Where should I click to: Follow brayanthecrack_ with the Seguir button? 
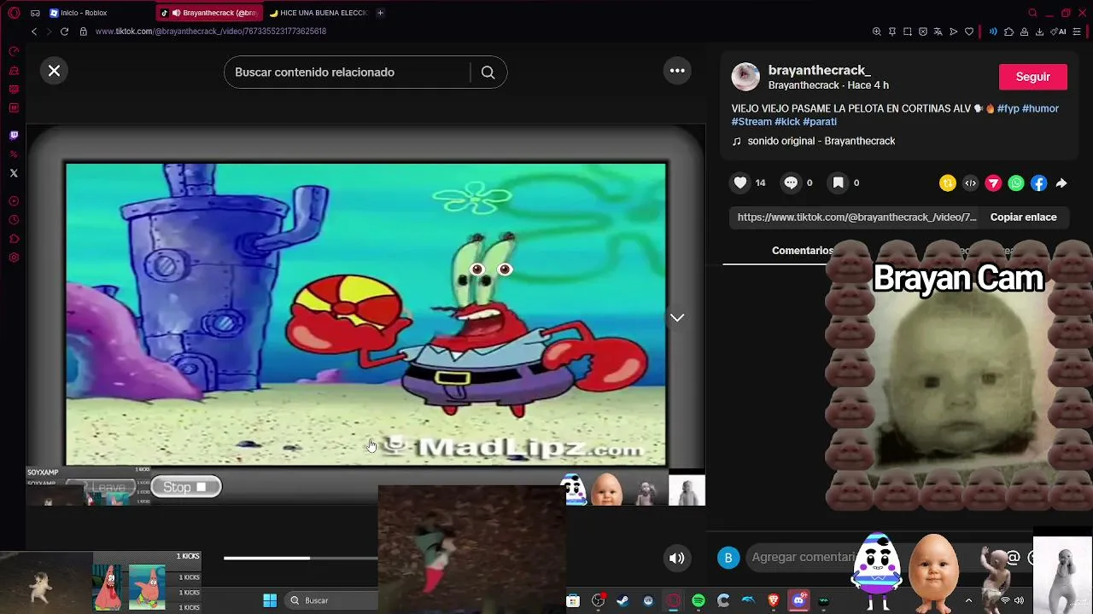click(x=1033, y=77)
